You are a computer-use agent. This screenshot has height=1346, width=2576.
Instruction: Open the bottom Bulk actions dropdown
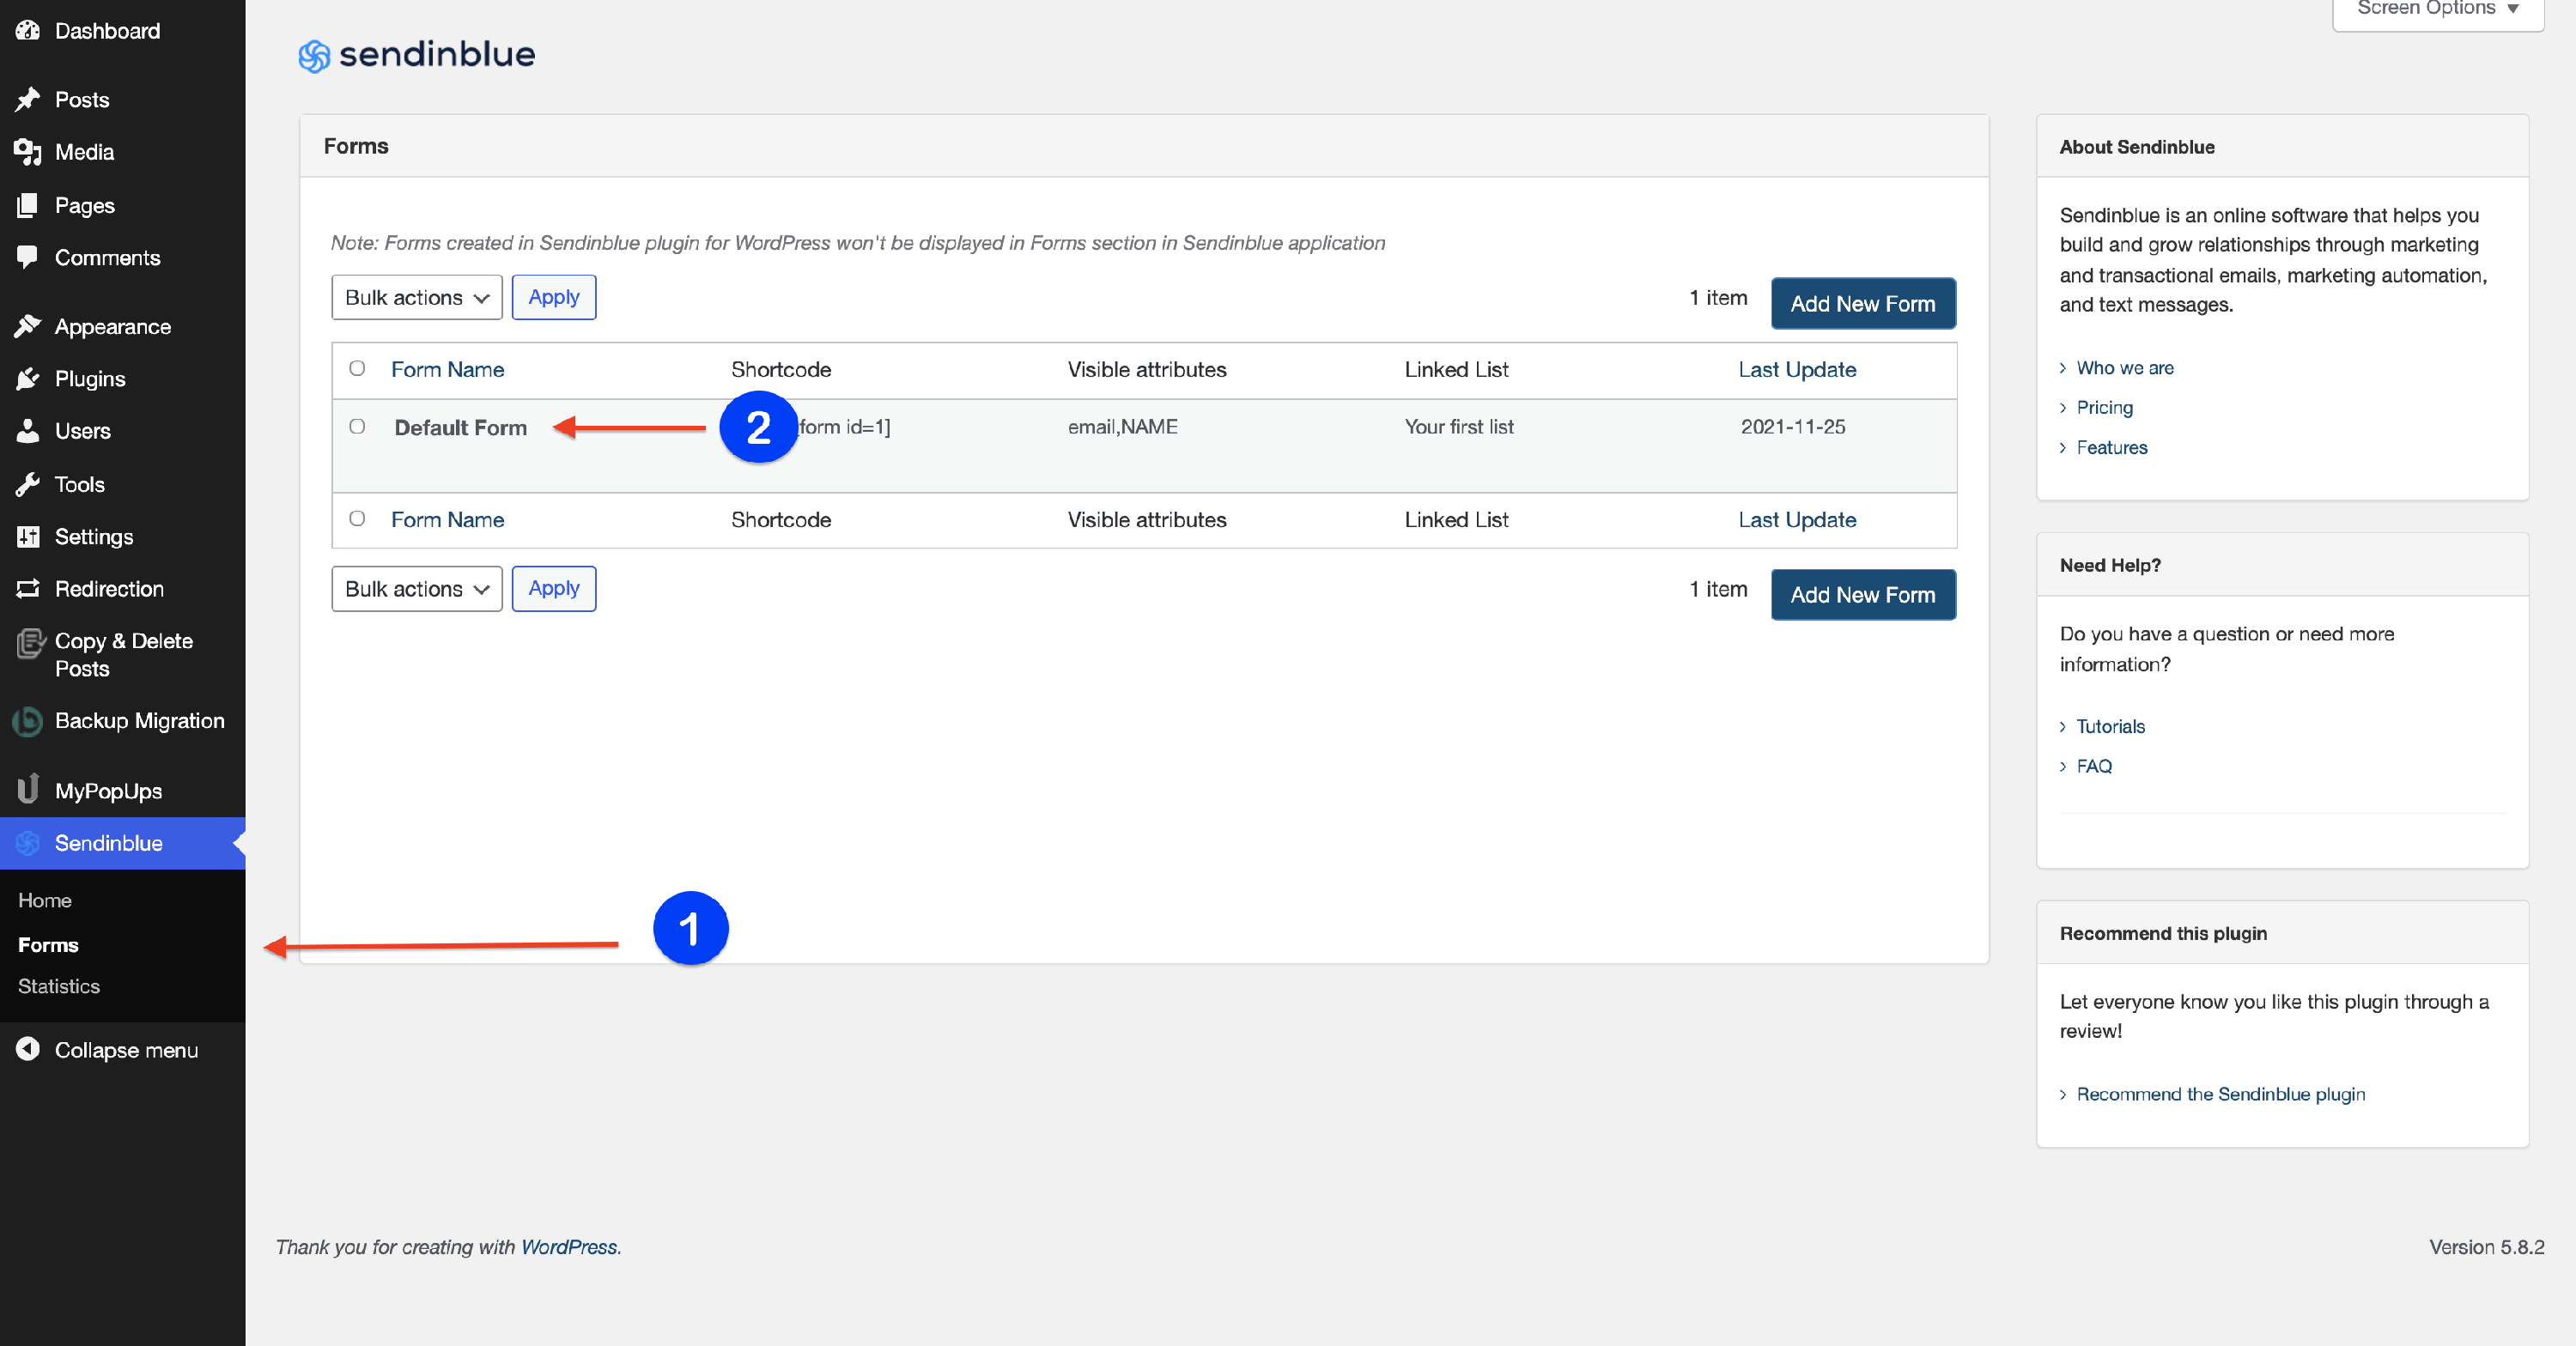pyautogui.click(x=416, y=589)
